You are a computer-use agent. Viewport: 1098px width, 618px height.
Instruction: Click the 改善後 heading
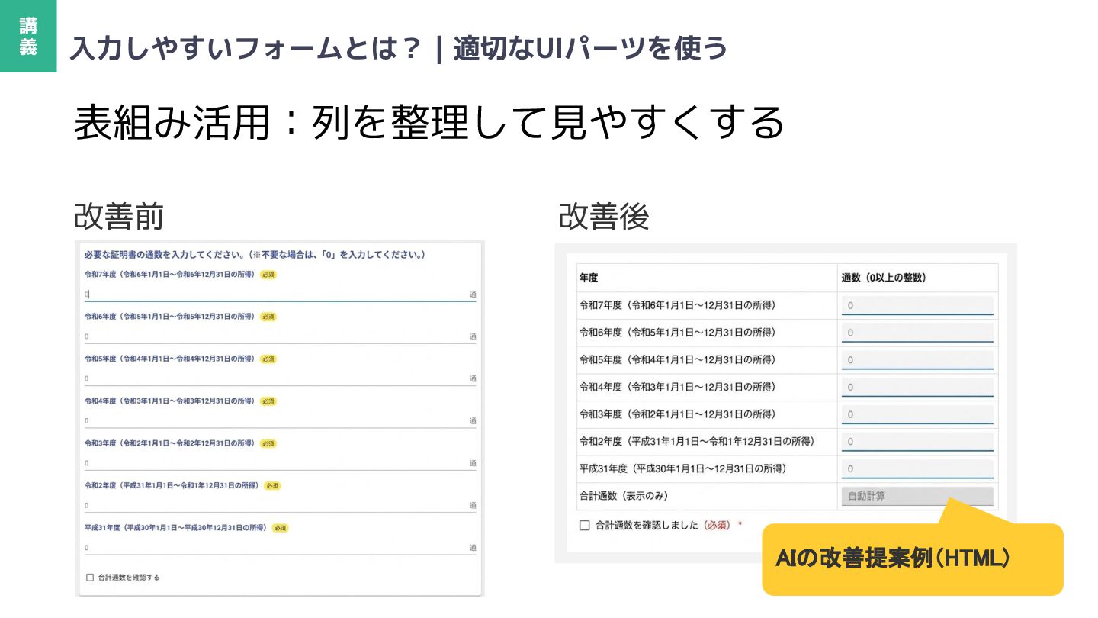[x=604, y=217]
